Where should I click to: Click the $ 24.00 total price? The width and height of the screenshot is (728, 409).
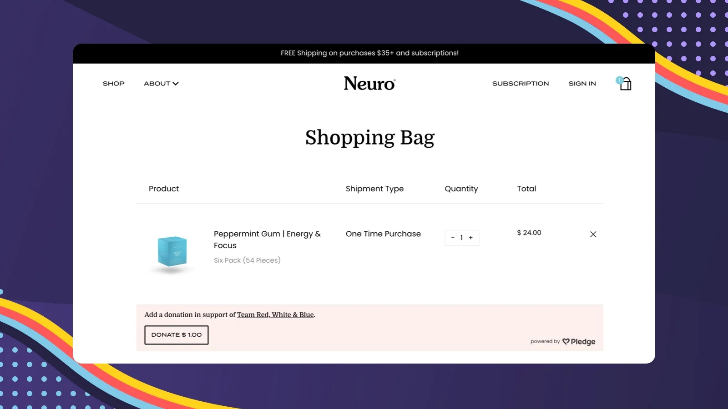(529, 233)
